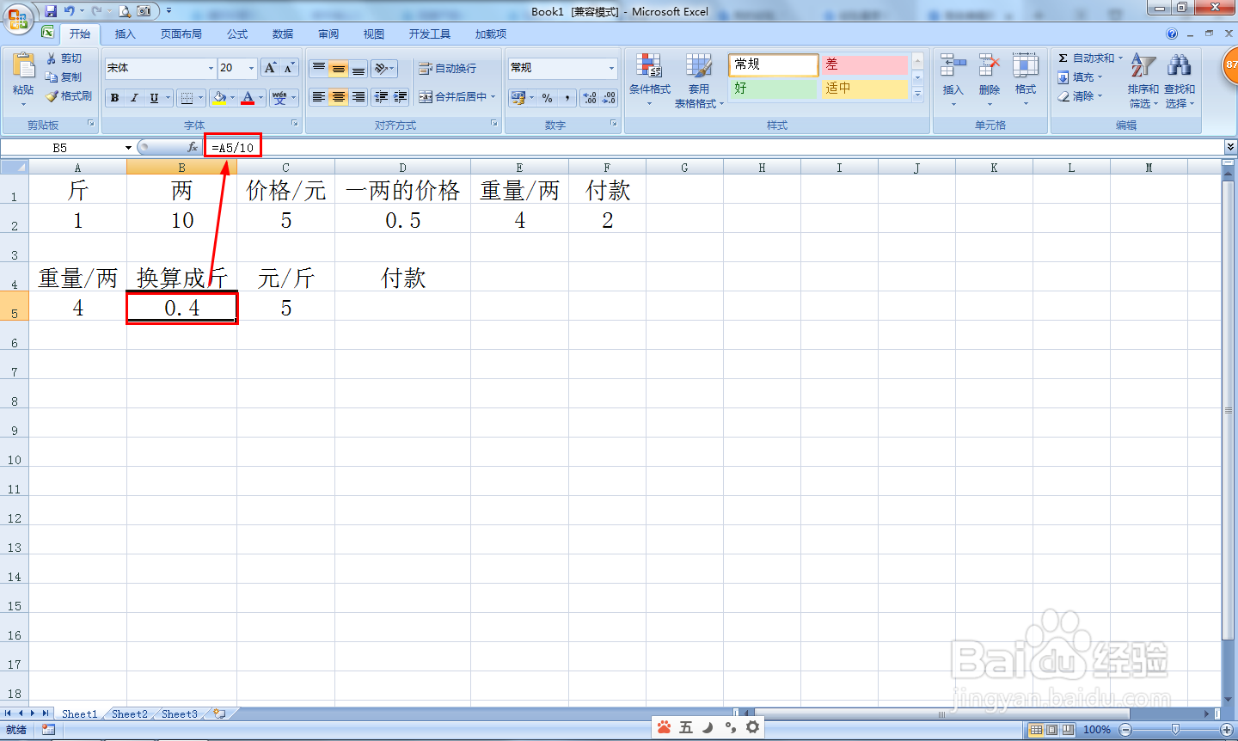1238x741 pixels.
Task: Click the Name Box showing B5
Action: (60, 147)
